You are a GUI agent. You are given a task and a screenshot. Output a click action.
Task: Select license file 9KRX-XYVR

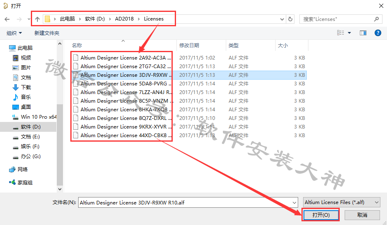pos(189,127)
